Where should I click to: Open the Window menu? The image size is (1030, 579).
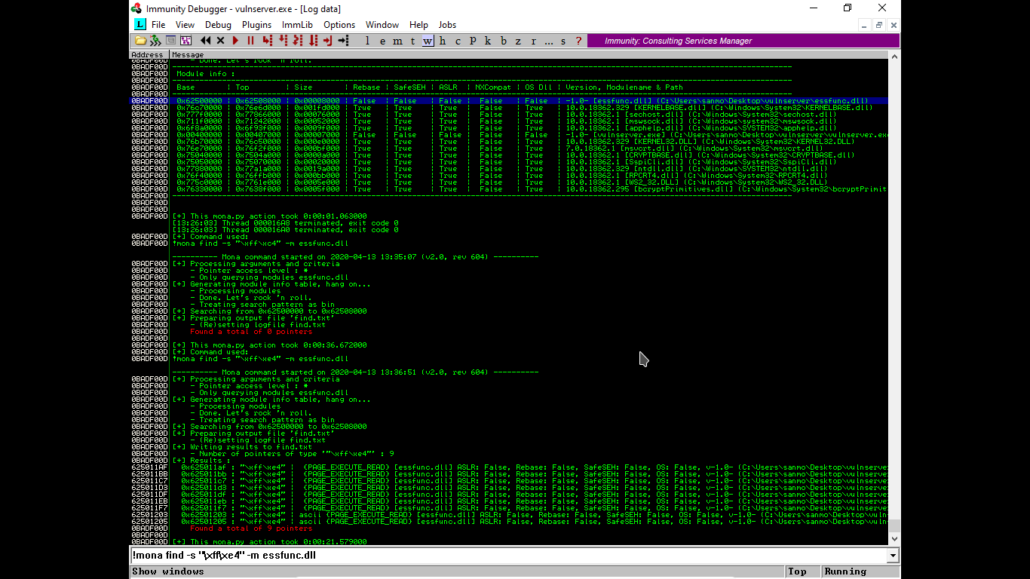point(382,25)
